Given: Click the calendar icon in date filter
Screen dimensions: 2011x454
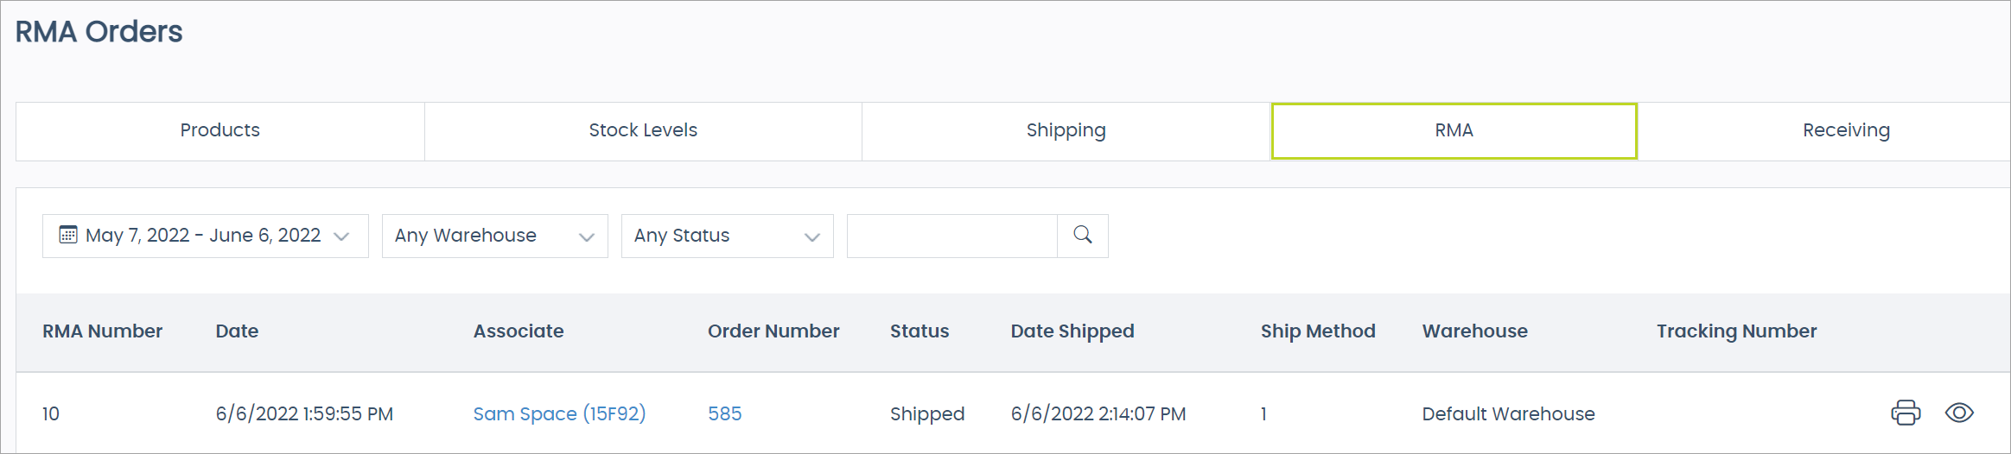Looking at the screenshot, I should [x=67, y=235].
